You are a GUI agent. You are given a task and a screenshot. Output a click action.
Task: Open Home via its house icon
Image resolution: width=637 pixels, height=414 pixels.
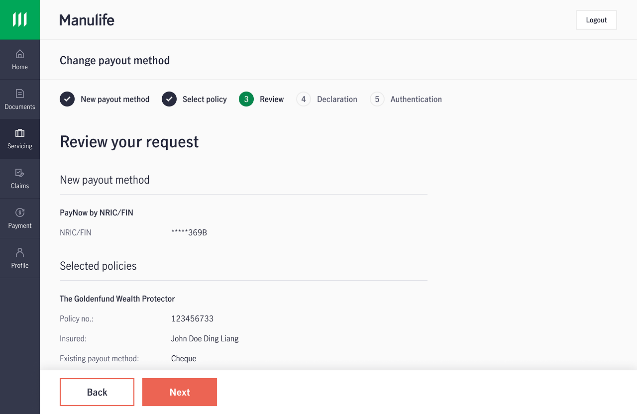20,54
